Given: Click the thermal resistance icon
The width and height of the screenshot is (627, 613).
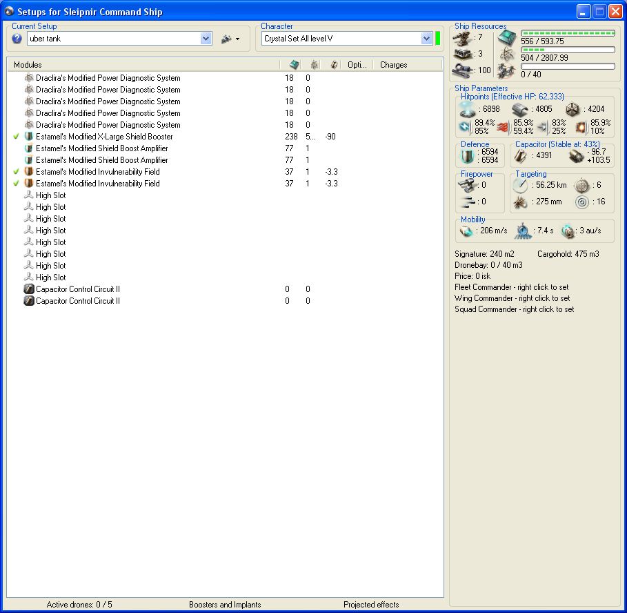Looking at the screenshot, I should click(x=504, y=127).
